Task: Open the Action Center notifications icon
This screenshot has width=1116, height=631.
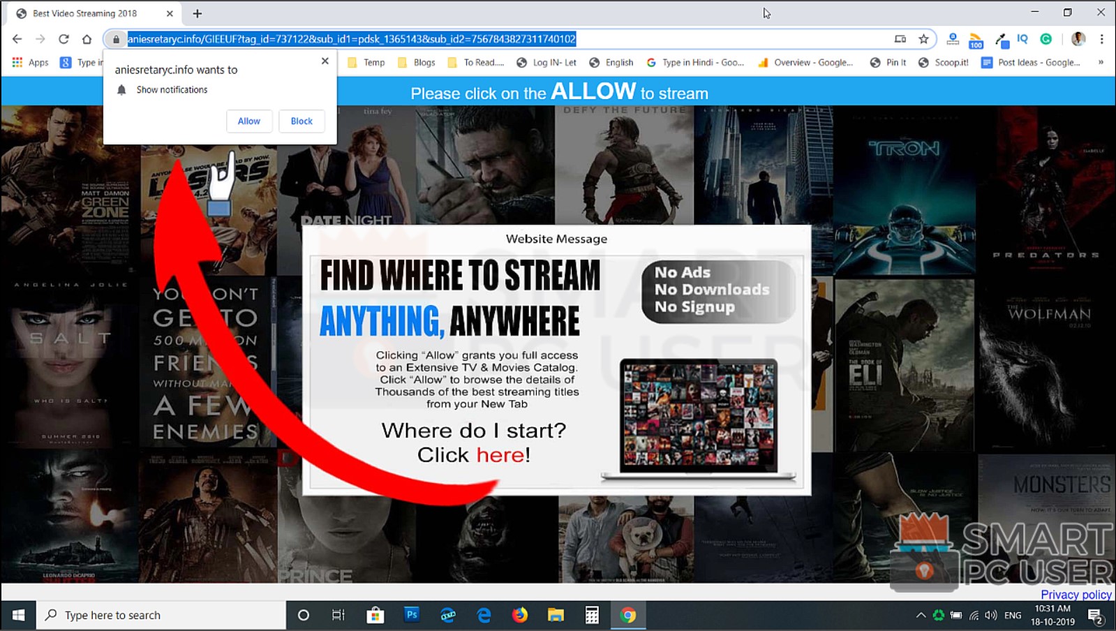Action: (1095, 616)
